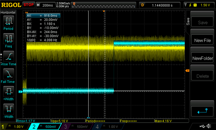
Task: Choose the Rise Time measurement icon
Action: [8, 56]
